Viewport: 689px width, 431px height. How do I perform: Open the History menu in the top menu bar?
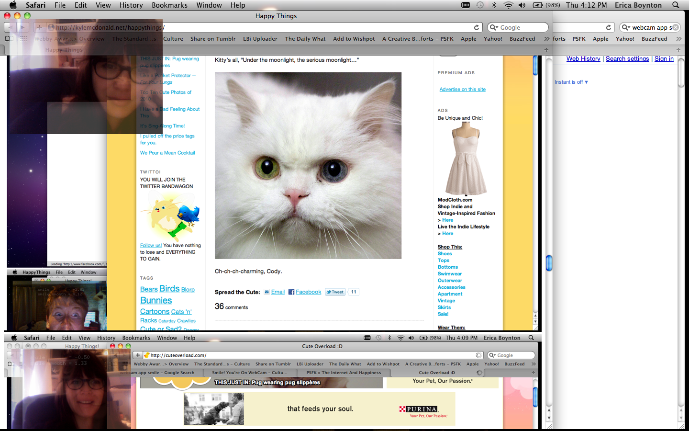click(131, 5)
